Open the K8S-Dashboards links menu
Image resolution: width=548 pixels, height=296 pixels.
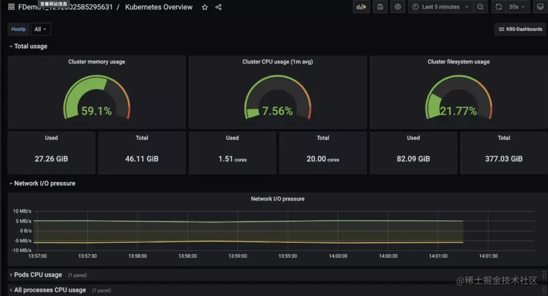pos(521,29)
